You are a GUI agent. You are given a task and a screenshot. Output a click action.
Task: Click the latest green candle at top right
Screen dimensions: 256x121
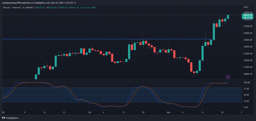[x=228, y=17]
